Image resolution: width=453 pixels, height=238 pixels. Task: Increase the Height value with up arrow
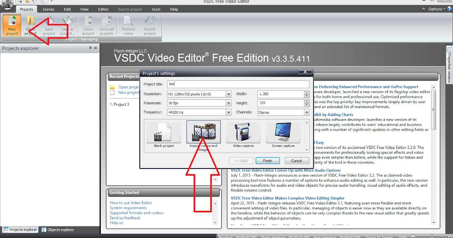[x=307, y=102]
